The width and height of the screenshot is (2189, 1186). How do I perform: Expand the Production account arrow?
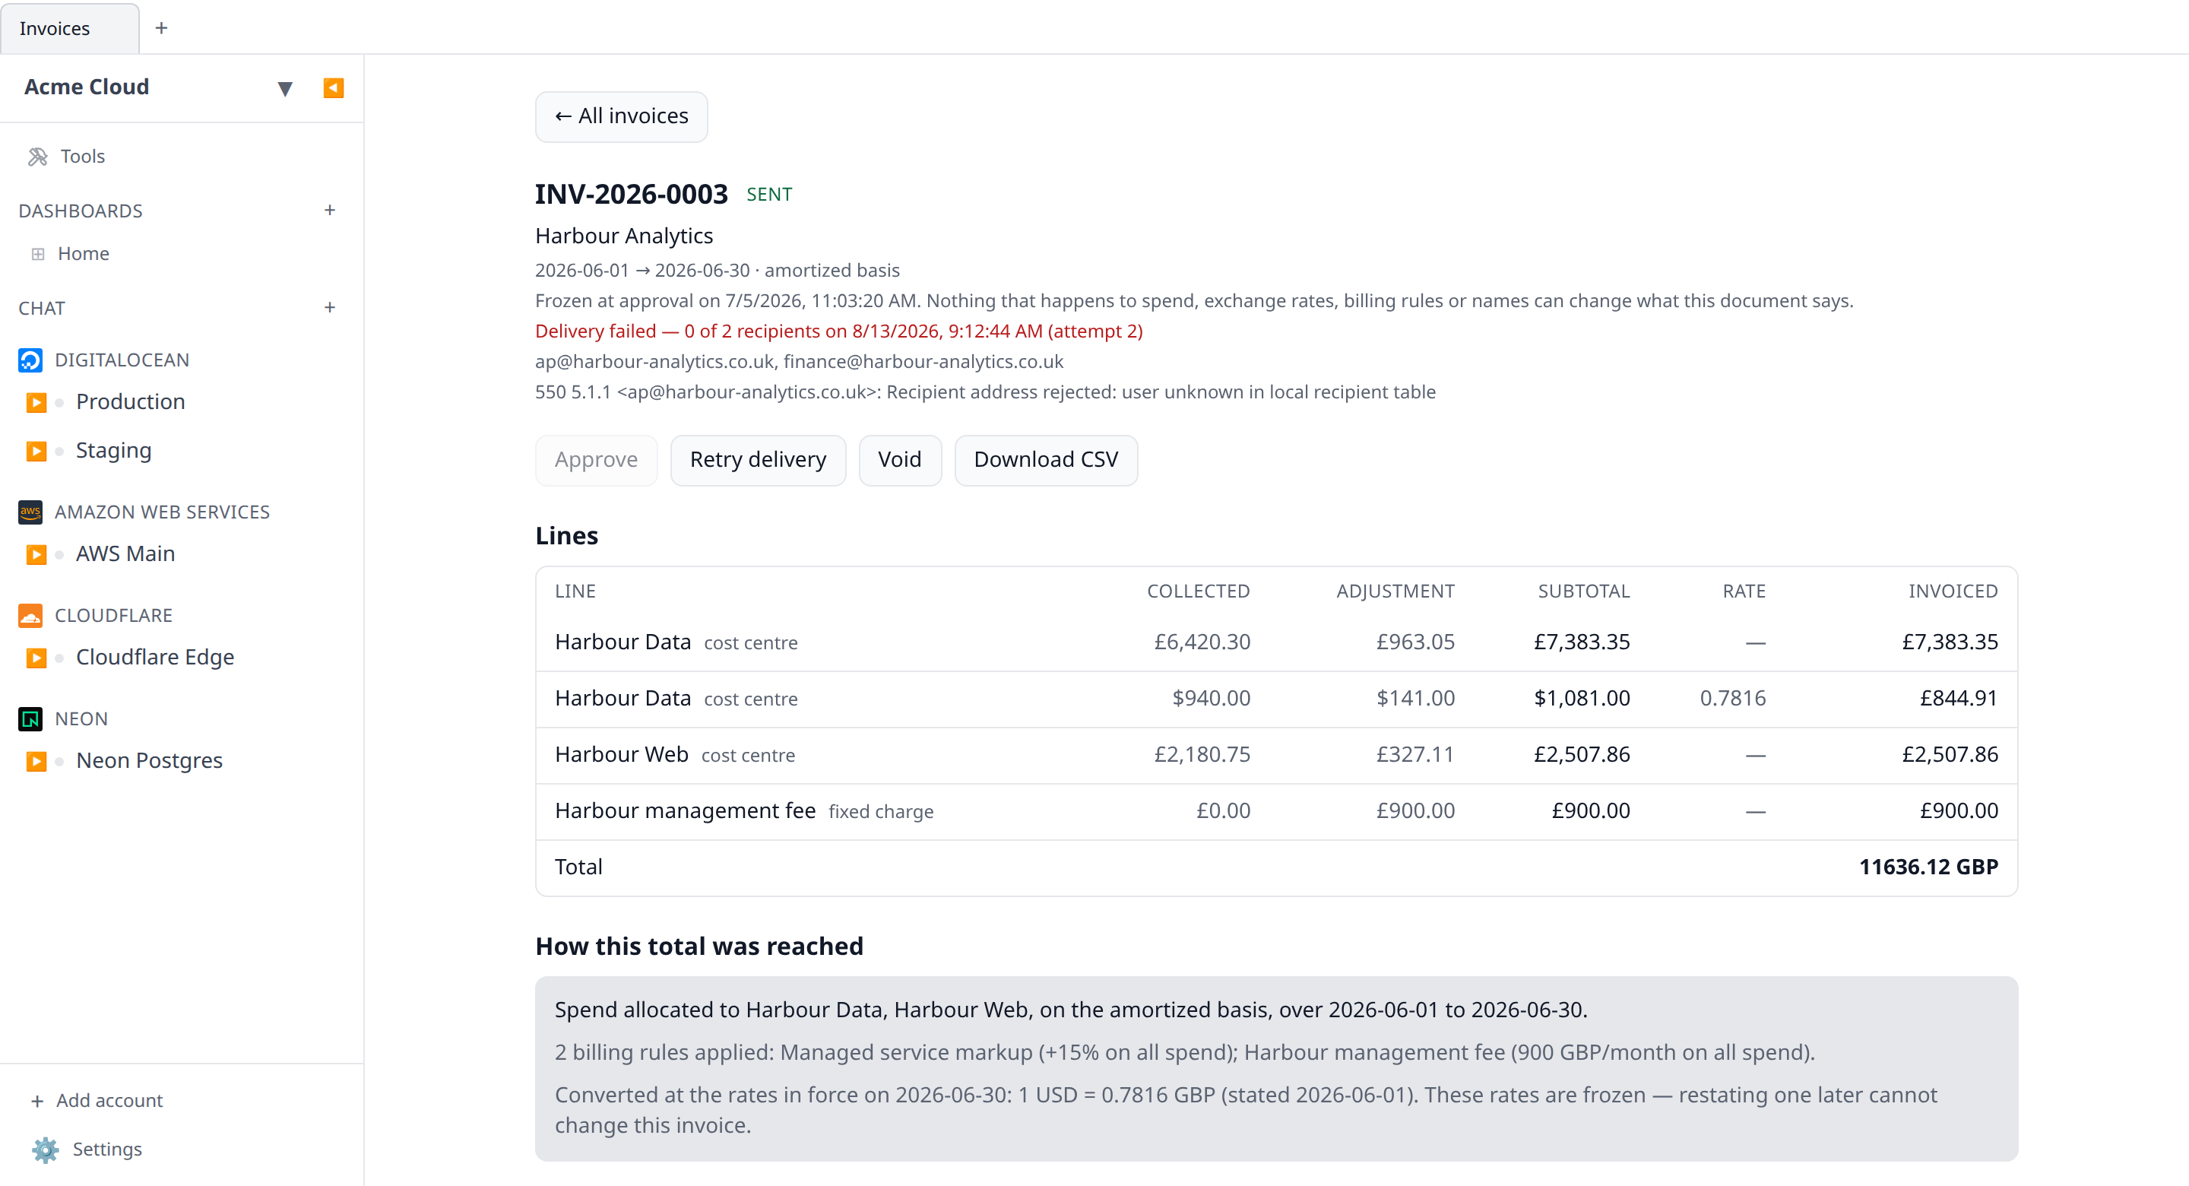coord(36,402)
